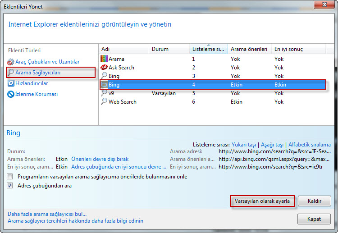This screenshot has height=233, width=338.
Task: Click 'Varsayılan' status of v9 row
Action: [x=164, y=93]
